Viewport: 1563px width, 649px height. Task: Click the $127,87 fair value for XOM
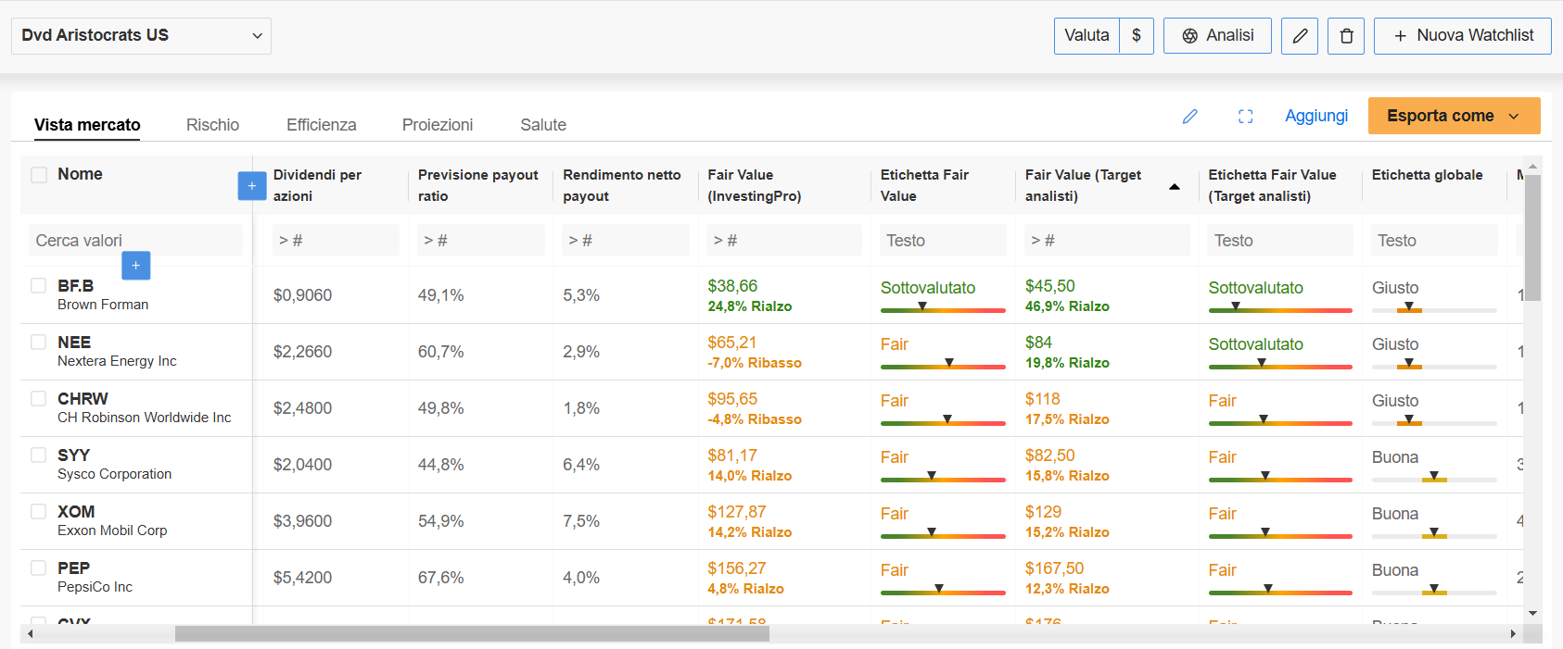(737, 513)
